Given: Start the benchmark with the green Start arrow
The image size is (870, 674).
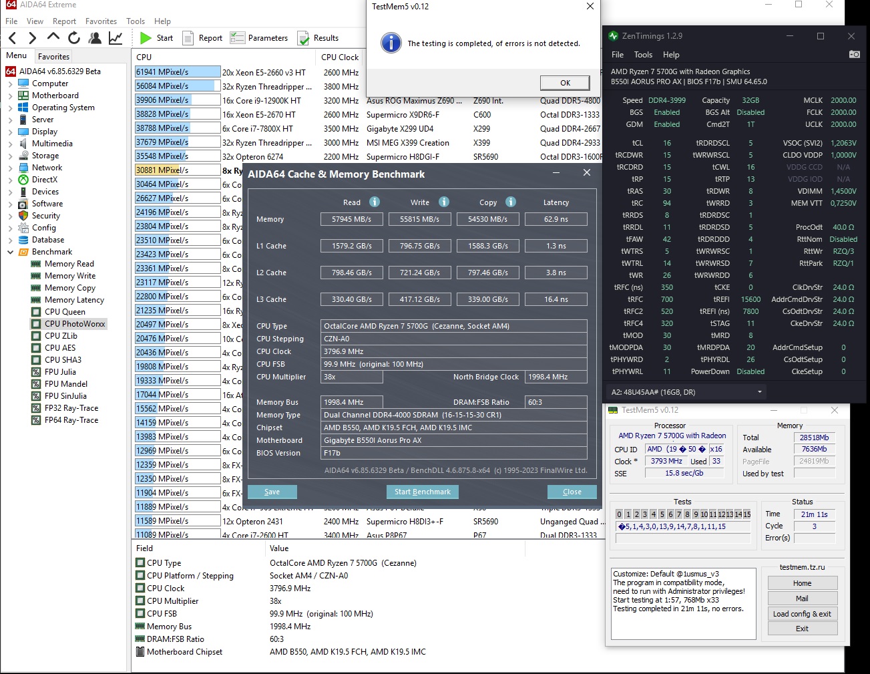Looking at the screenshot, I should pyautogui.click(x=146, y=38).
